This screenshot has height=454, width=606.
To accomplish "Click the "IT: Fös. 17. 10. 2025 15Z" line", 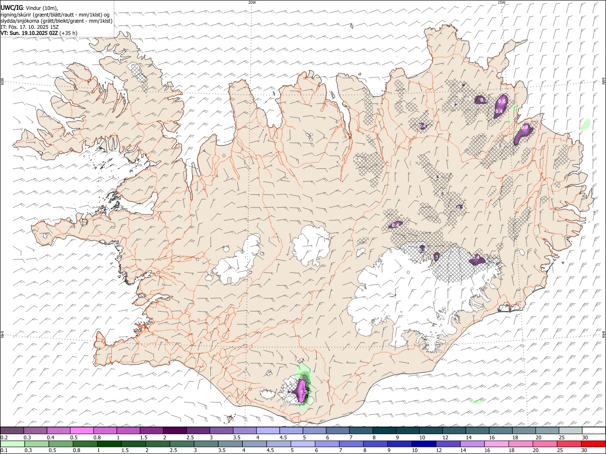I will pos(30,27).
